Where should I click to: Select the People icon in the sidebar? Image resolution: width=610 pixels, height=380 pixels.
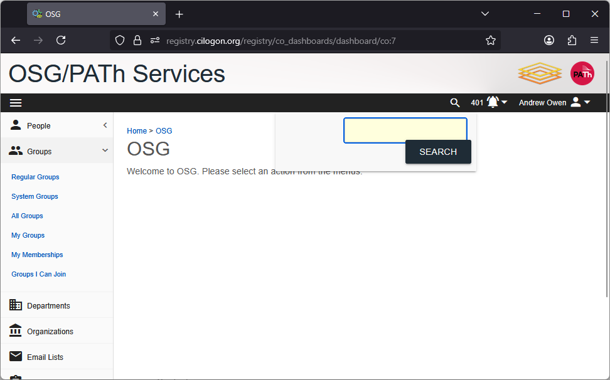[15, 125]
